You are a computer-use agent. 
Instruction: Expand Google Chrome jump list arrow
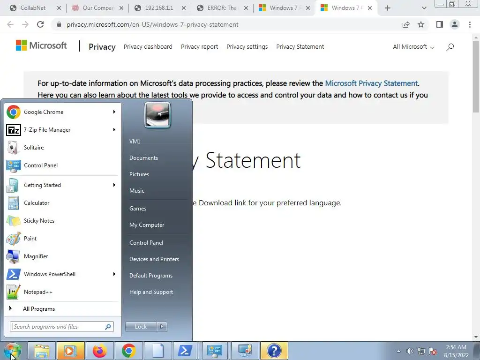pyautogui.click(x=114, y=112)
